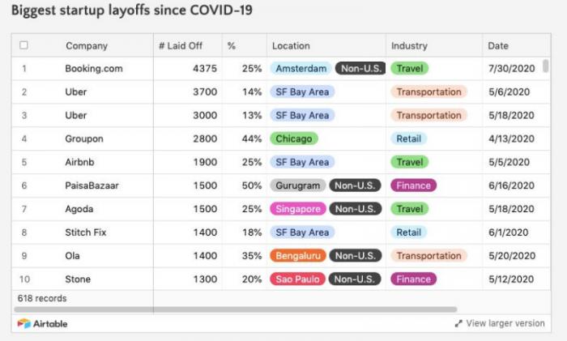Screen dimensions: 567x341
Task: Click the Chicago location tag
Action: [293, 139]
